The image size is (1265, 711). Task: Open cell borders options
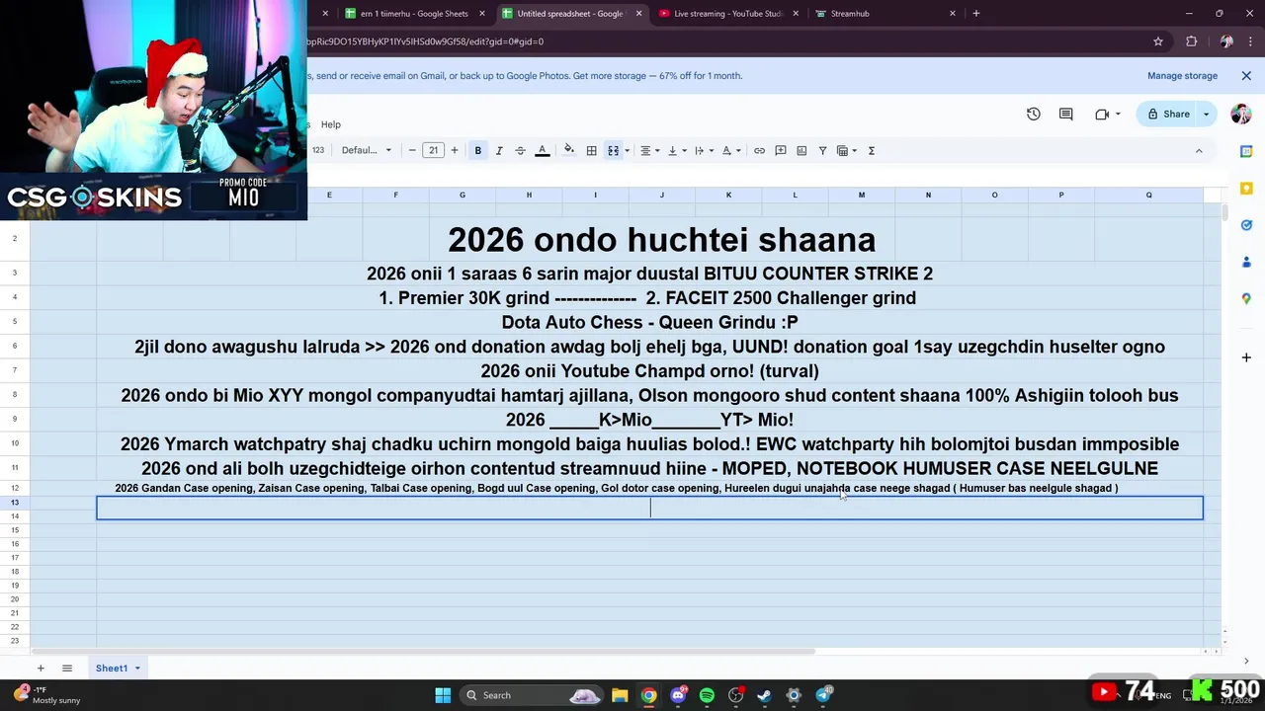(x=591, y=150)
